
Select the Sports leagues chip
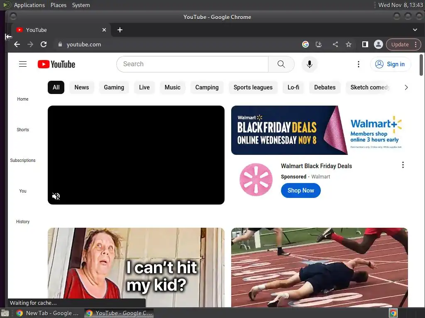[253, 87]
